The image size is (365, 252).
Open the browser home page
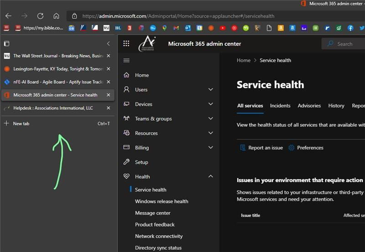tap(56, 16)
